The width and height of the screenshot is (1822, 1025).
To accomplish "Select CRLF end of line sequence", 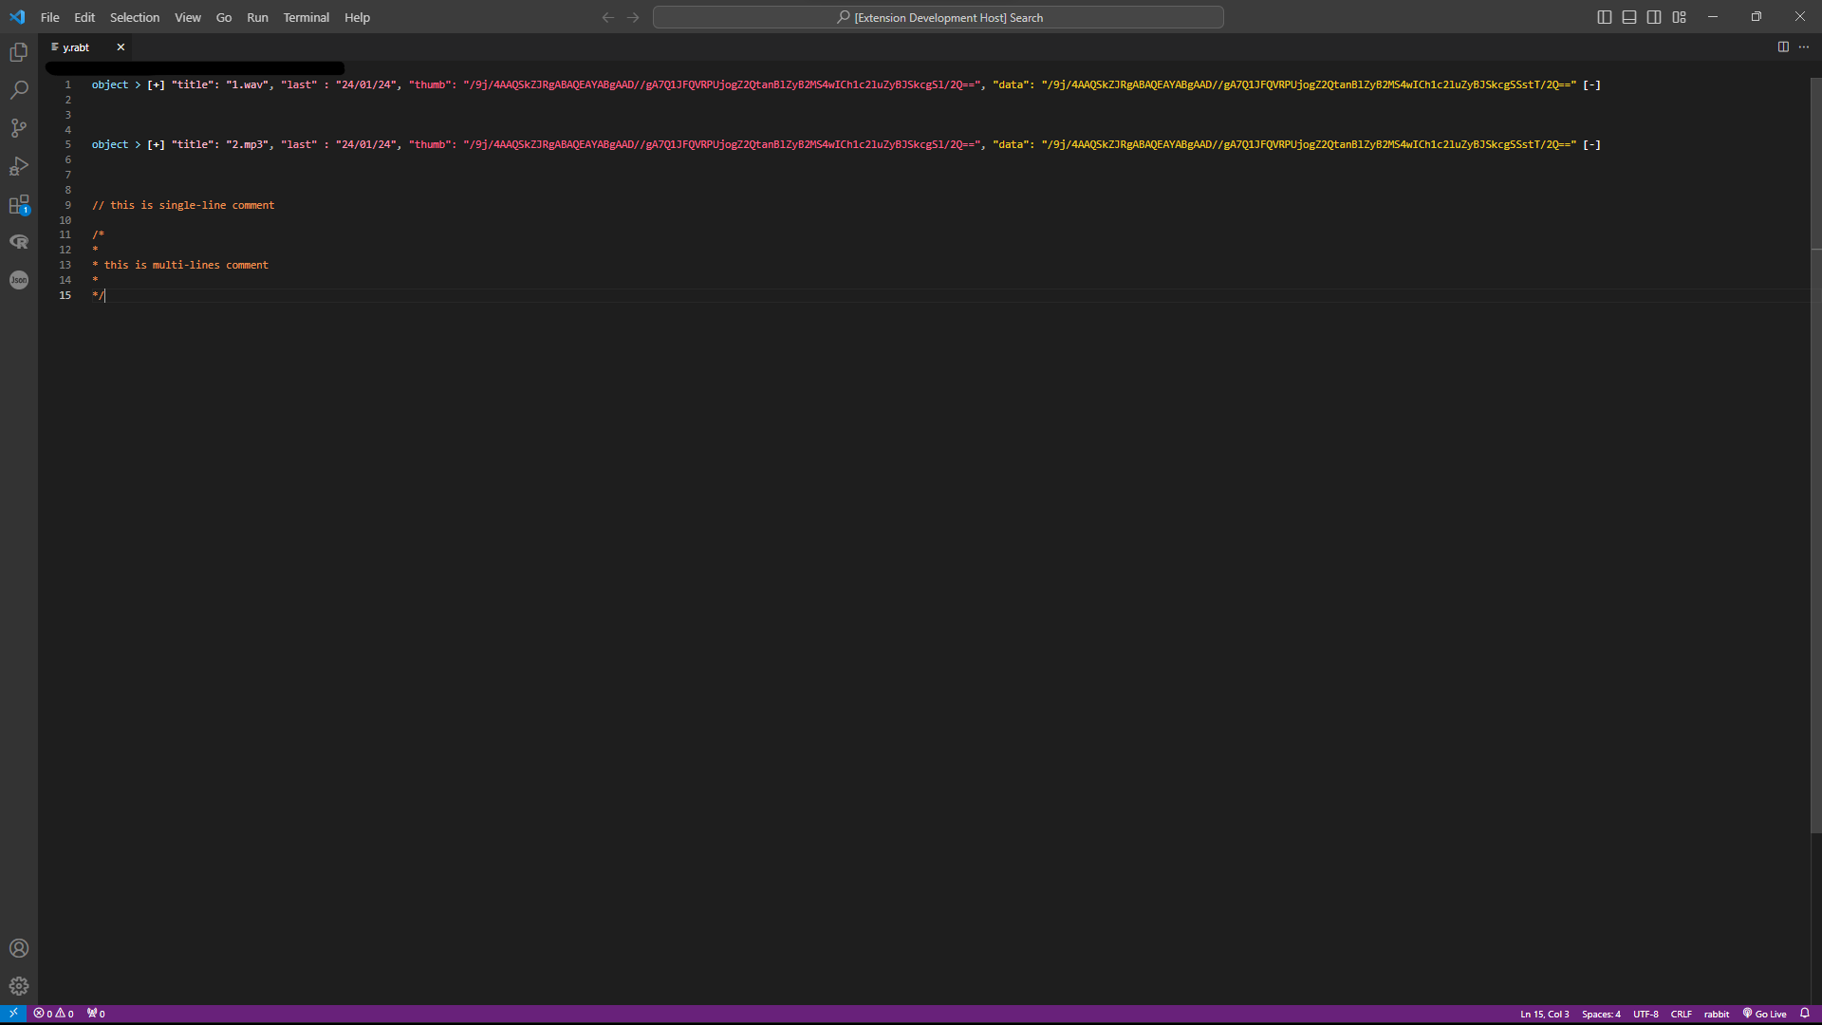I will (1681, 1014).
